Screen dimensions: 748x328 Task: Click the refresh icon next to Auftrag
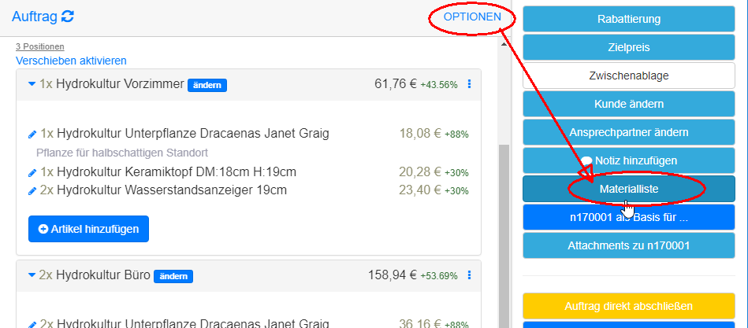68,17
